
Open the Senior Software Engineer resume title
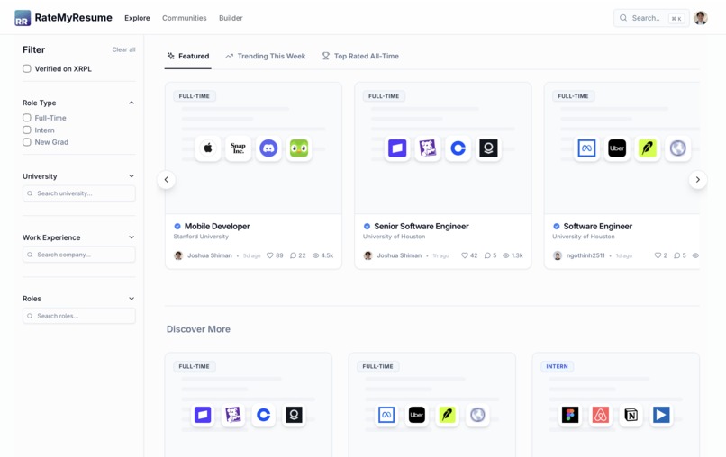(x=422, y=226)
